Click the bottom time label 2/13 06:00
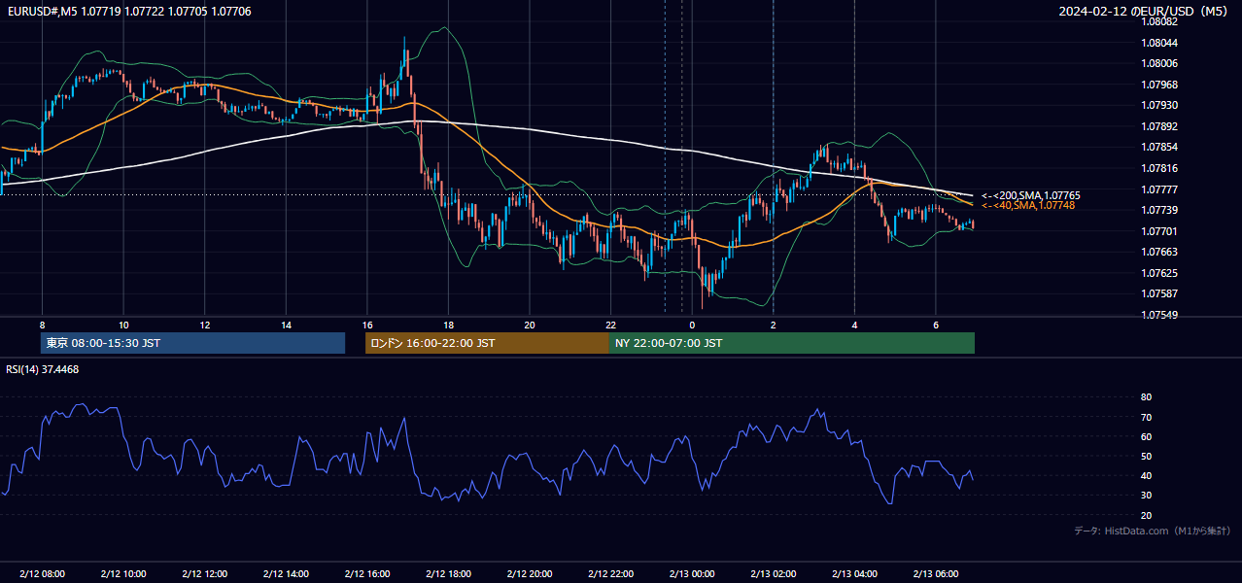Screen dimensions: 1242x583 935,574
